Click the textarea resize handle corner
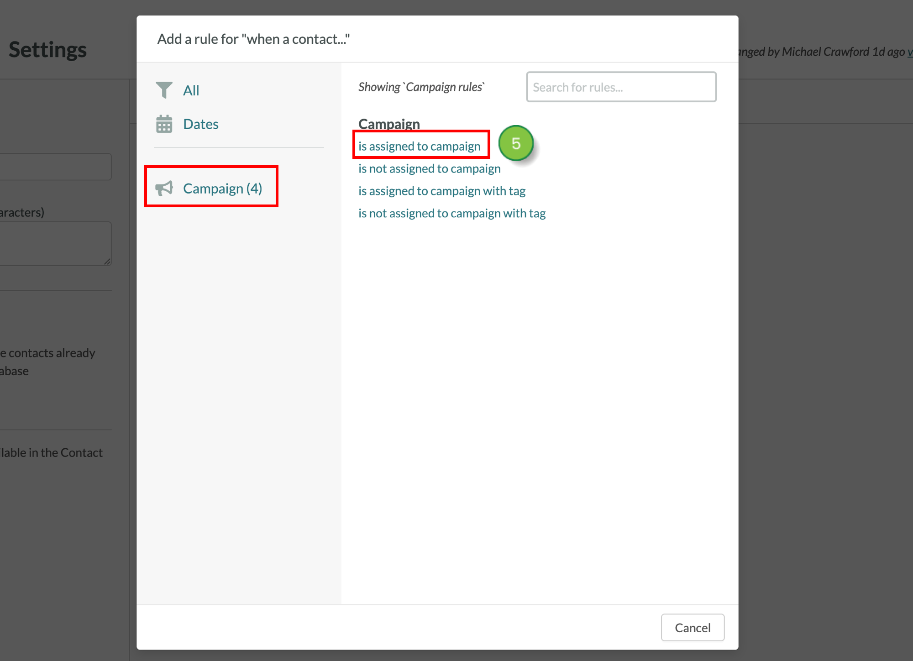This screenshot has height=661, width=913. tap(107, 261)
